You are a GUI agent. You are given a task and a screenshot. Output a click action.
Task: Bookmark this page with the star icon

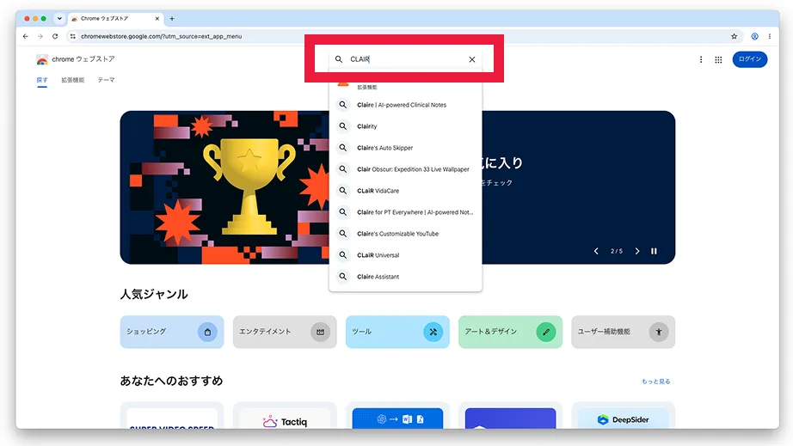[x=734, y=36]
